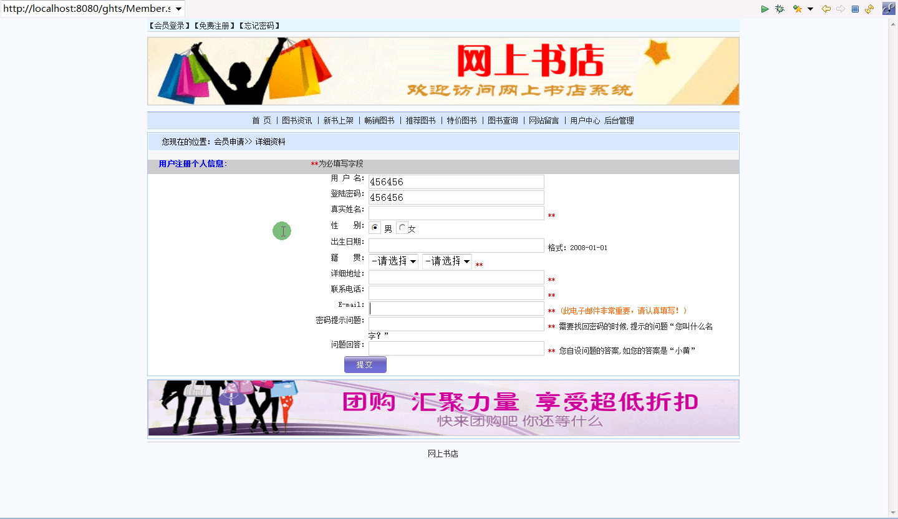
Task: Open the 会员登录 link
Action: [x=169, y=26]
